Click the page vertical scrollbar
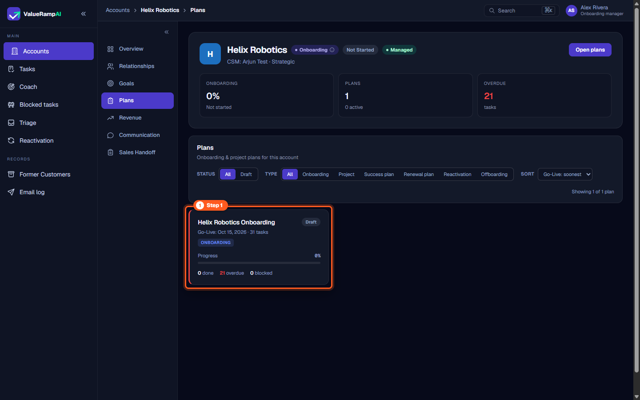 click(x=636, y=191)
